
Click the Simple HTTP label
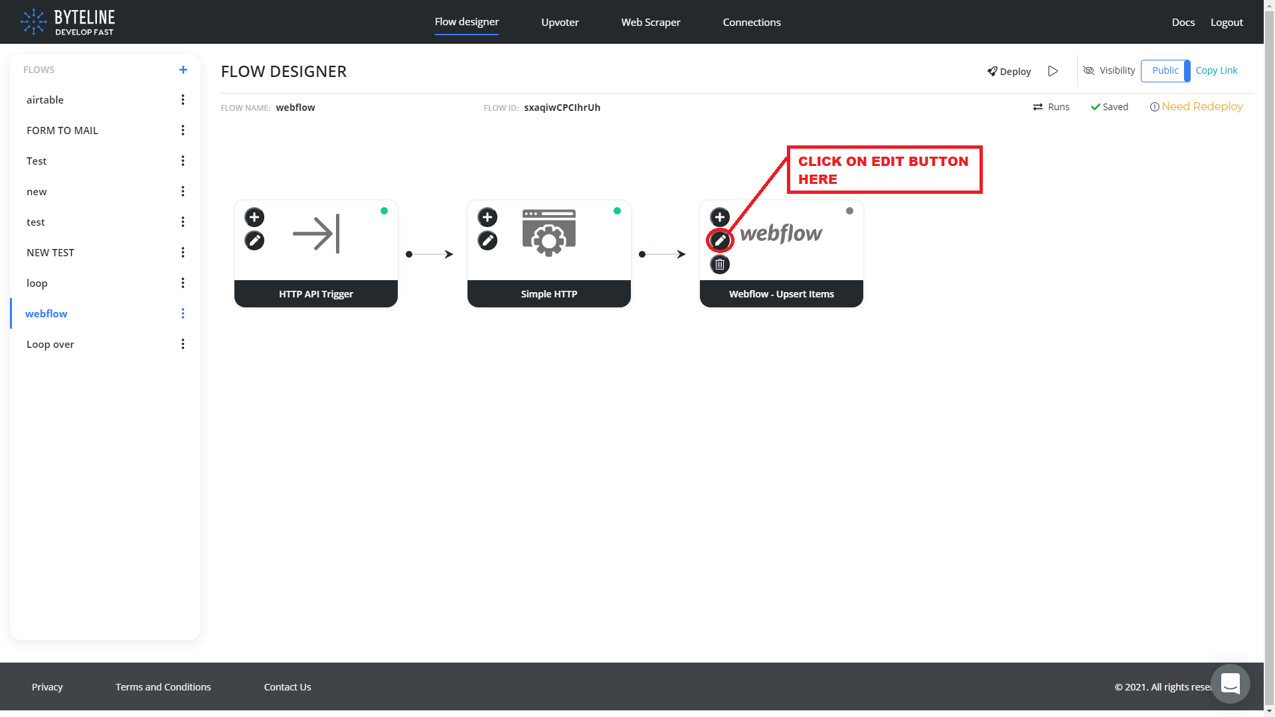click(x=549, y=293)
